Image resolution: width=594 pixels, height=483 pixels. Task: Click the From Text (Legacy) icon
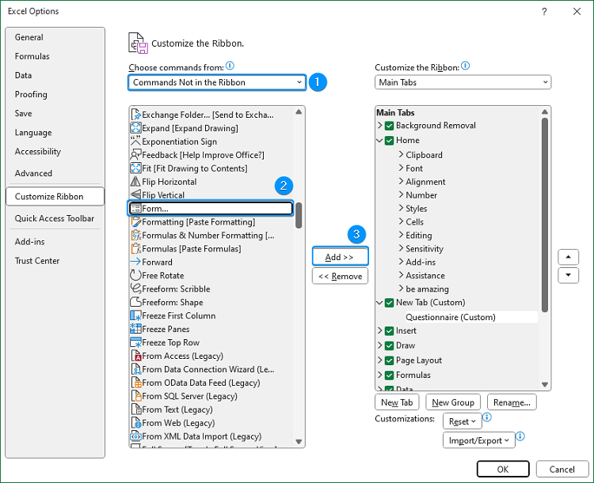point(135,409)
